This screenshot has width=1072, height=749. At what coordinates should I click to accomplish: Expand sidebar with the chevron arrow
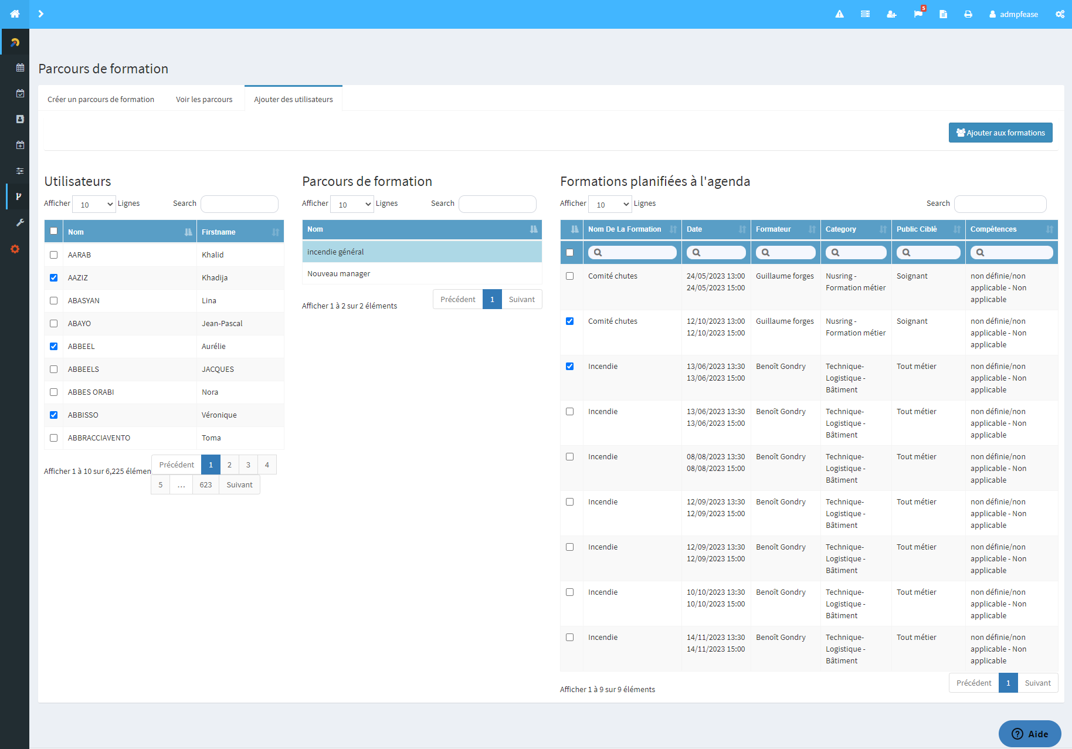pos(40,14)
